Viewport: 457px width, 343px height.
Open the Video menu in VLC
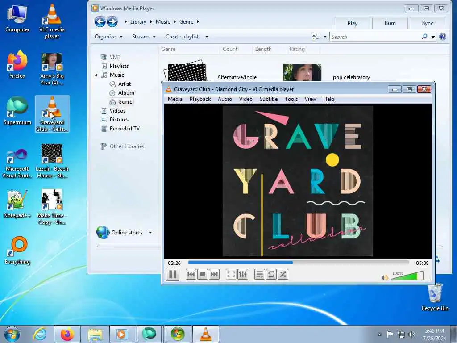click(x=246, y=99)
